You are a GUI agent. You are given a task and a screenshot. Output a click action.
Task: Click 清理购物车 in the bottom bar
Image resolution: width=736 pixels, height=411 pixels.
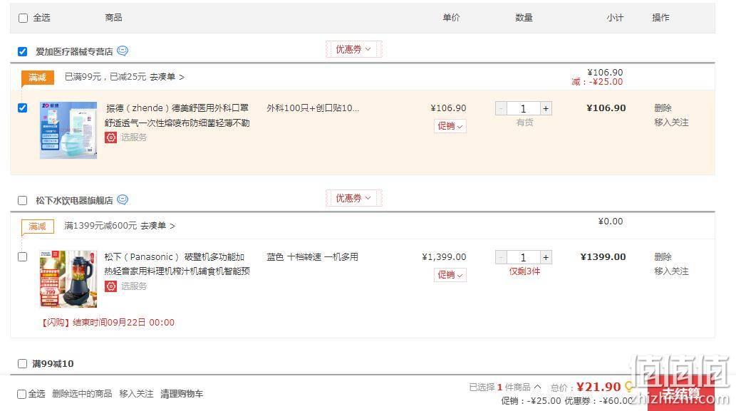coord(182,394)
